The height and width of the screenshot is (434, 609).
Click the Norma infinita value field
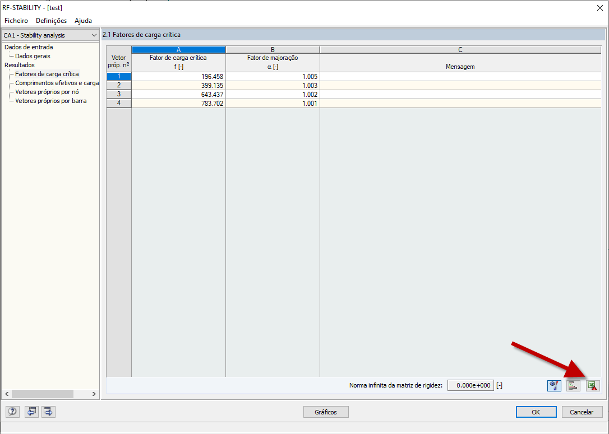pos(470,385)
